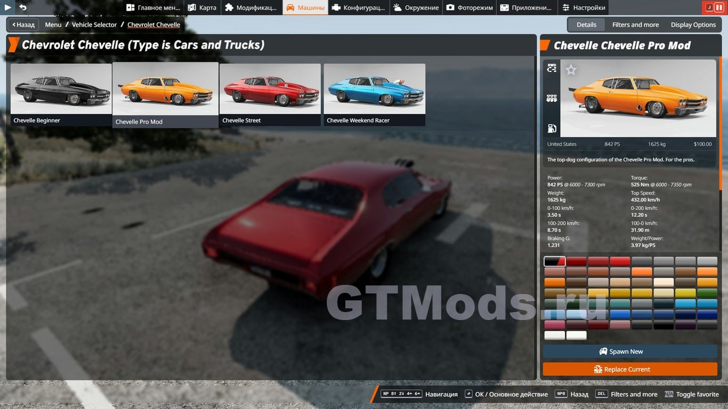728x409 pixels.
Task: Toggle favorite star on Chevelle Pro Mod
Action: click(x=571, y=70)
